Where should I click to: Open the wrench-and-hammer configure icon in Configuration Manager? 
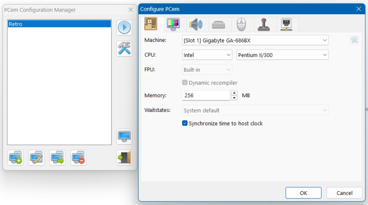tap(124, 49)
